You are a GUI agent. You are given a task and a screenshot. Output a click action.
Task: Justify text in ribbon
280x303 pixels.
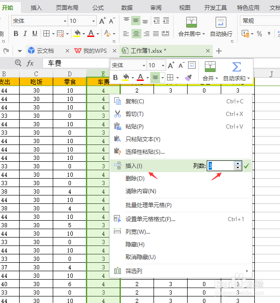[156, 34]
